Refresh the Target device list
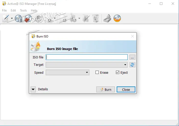The height and width of the screenshot is (126, 179). click(132, 65)
